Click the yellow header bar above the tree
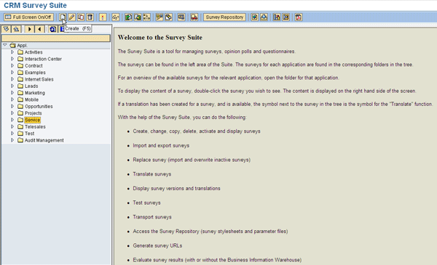 (x=56, y=38)
